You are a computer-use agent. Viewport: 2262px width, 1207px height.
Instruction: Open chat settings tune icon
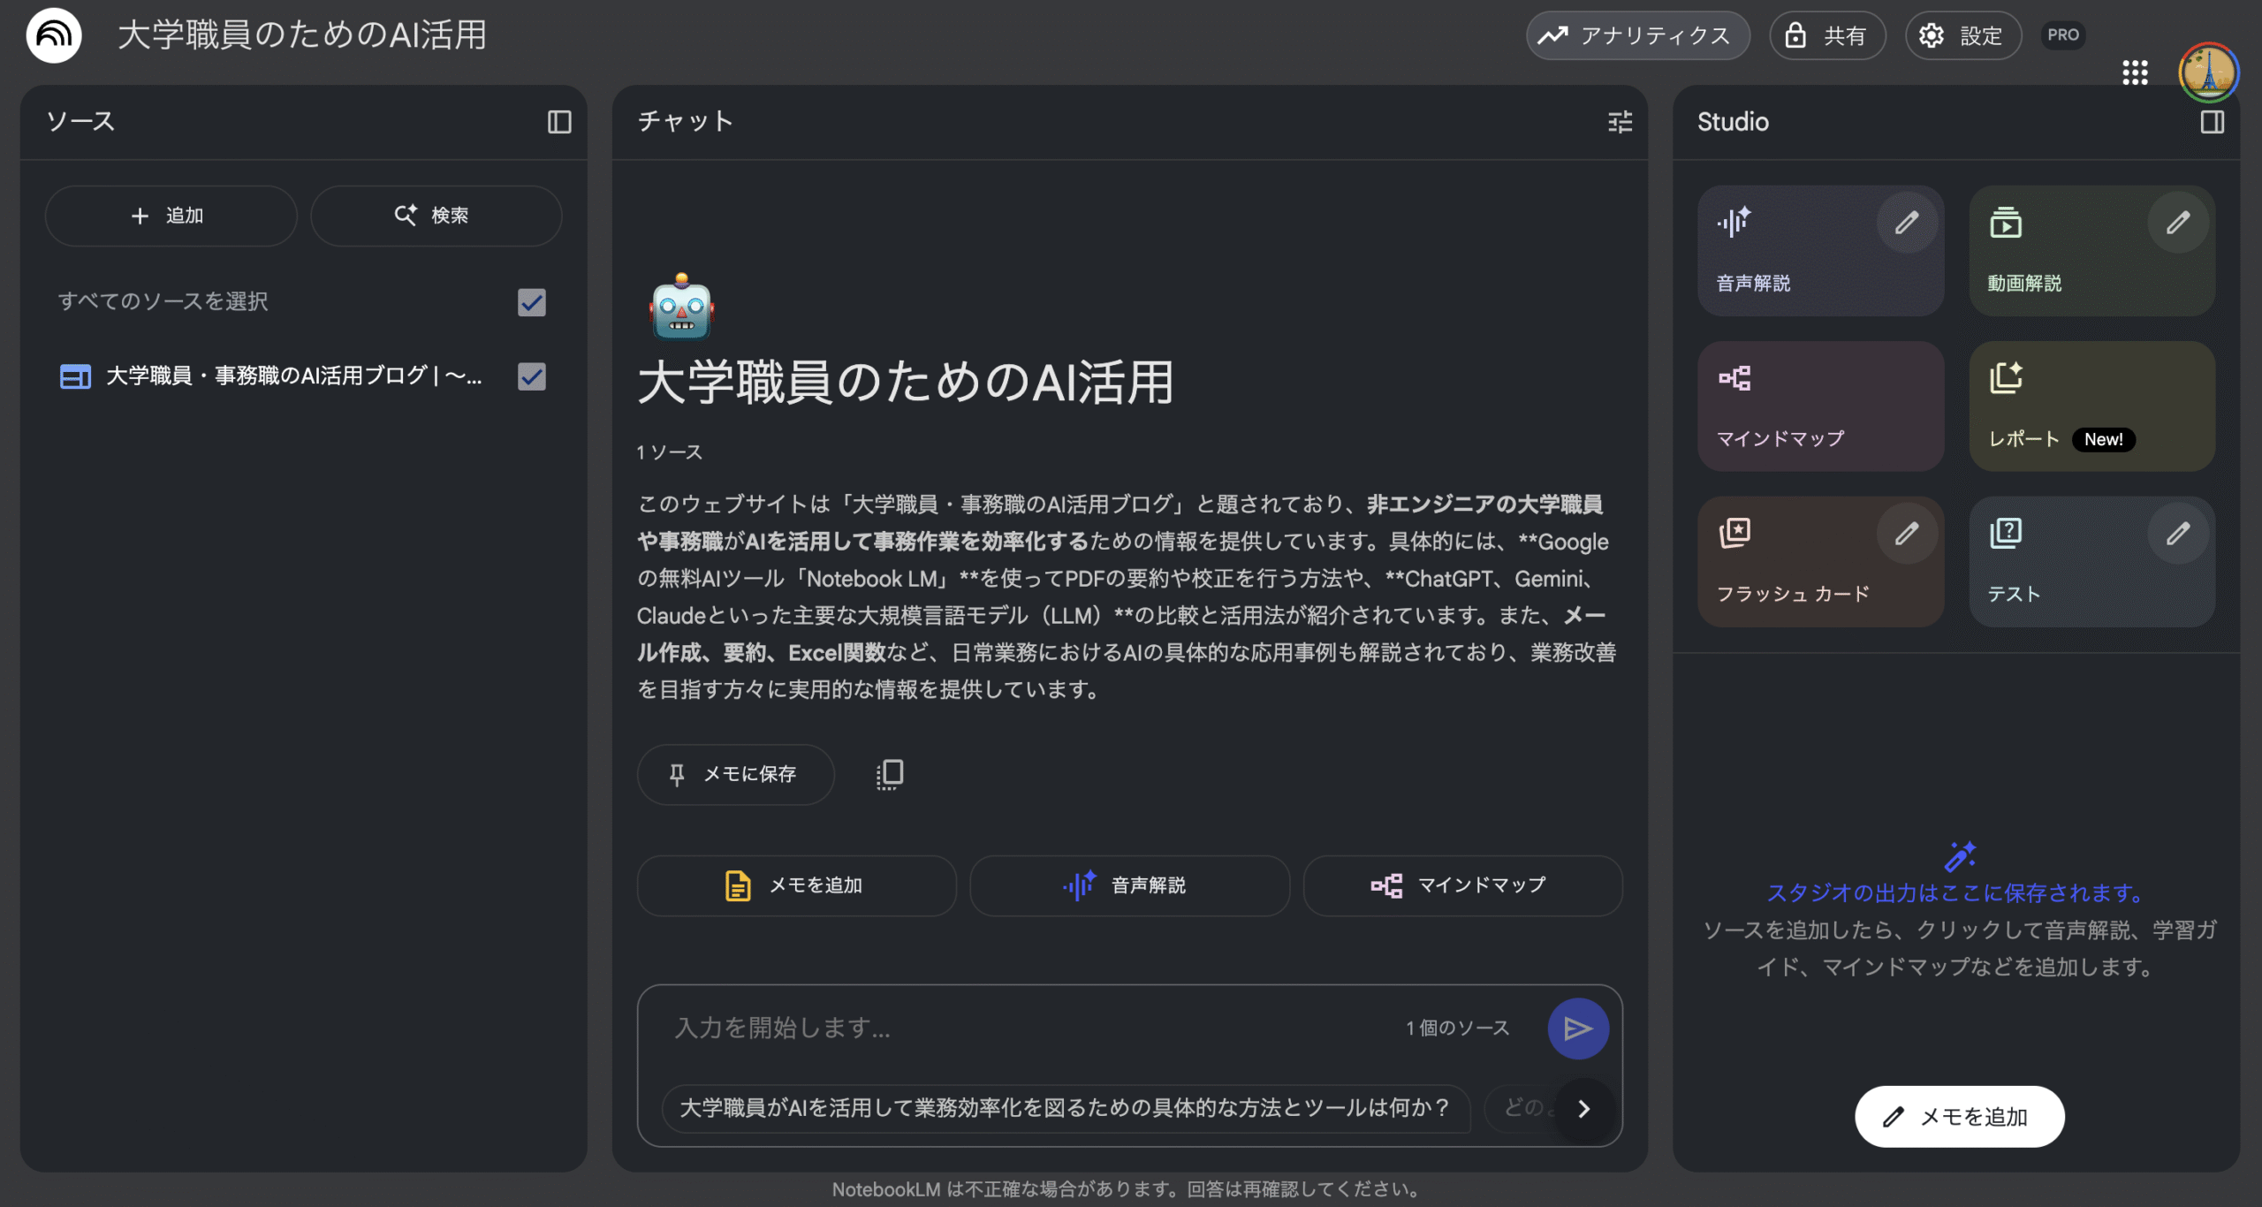coord(1620,122)
